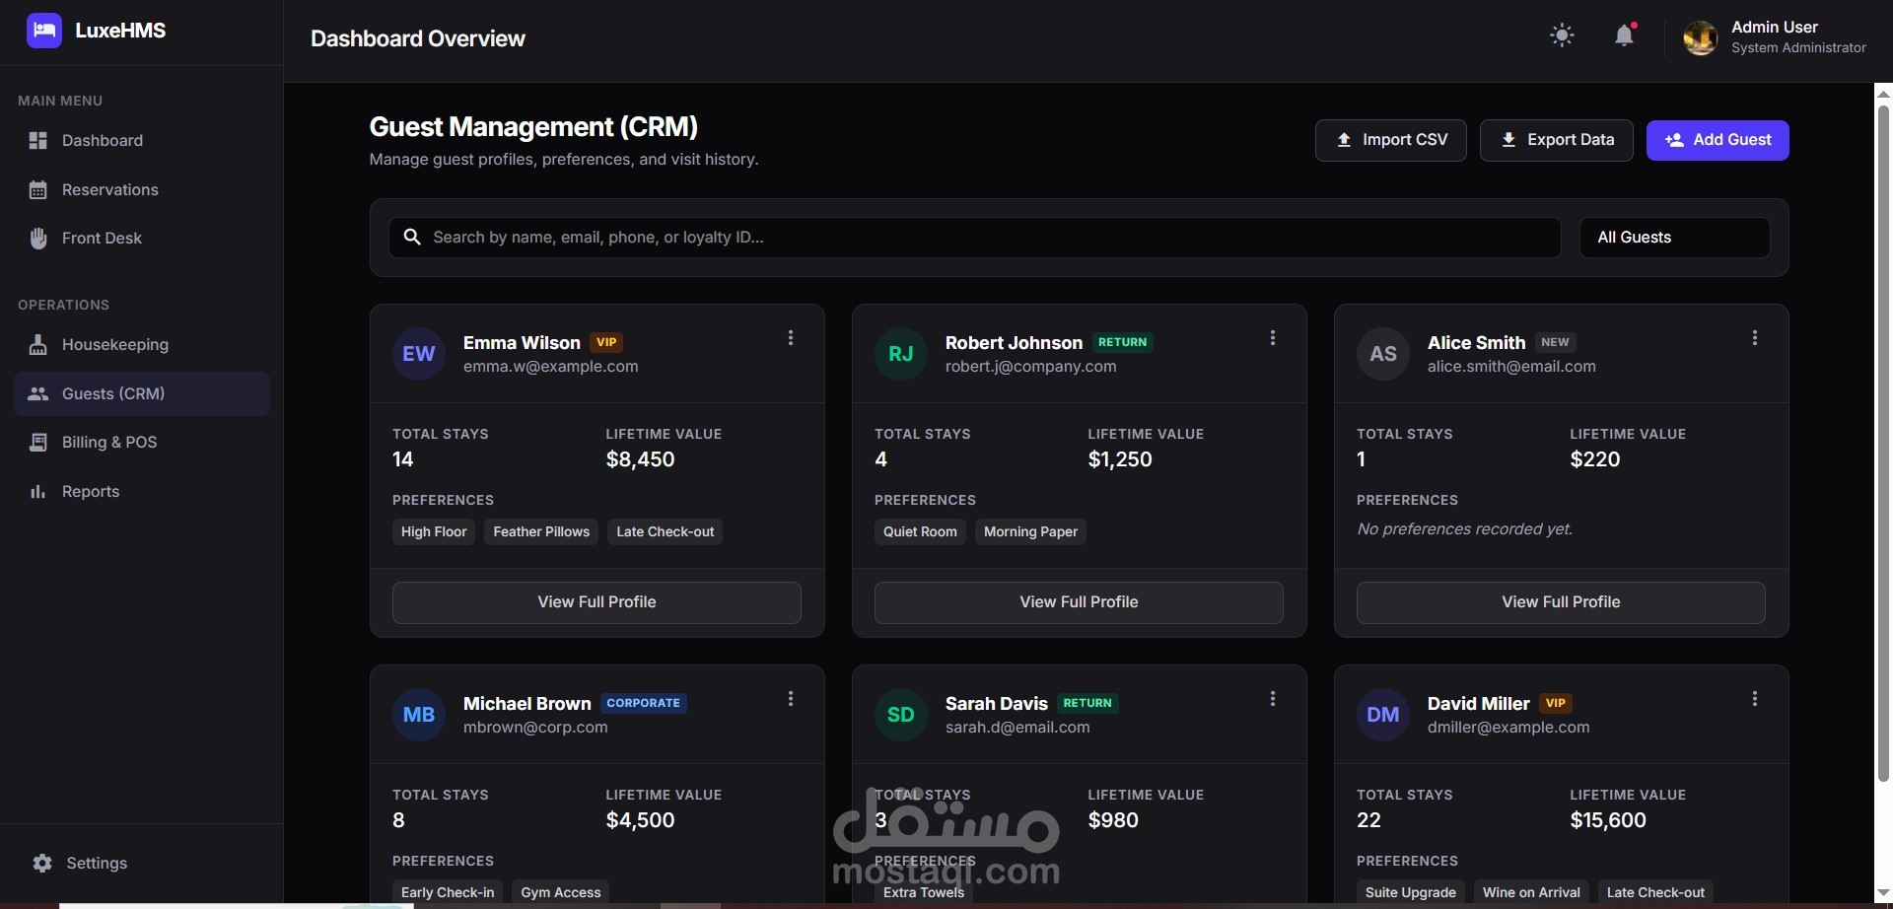Click the Add Guest button
1893x909 pixels.
pos(1718,140)
